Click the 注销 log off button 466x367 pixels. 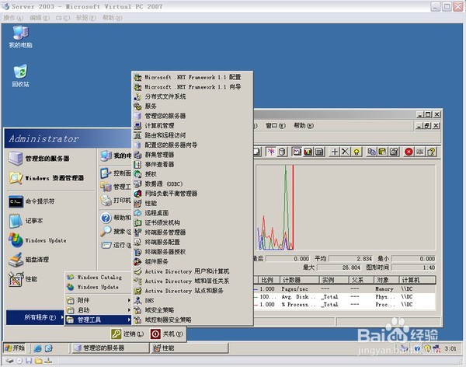(x=128, y=334)
